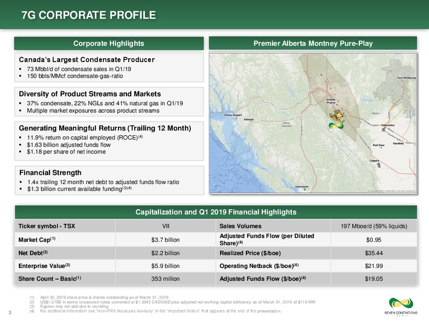Click '$1.18 per share of net income'

[66, 152]
